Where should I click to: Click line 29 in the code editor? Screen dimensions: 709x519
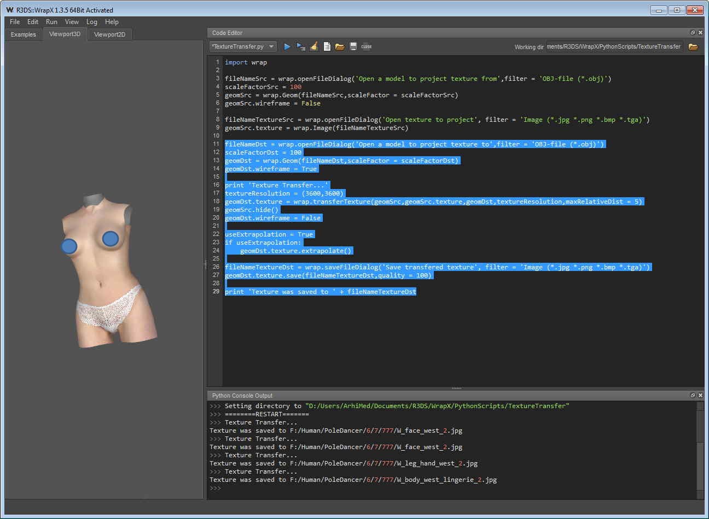(x=320, y=292)
